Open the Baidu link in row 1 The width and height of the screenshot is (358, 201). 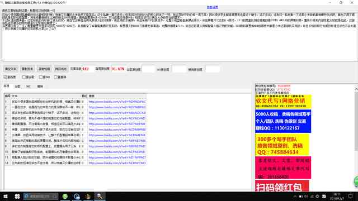point(117,102)
